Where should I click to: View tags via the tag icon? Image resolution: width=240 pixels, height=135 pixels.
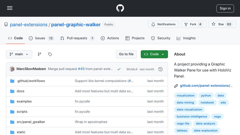pos(50,54)
